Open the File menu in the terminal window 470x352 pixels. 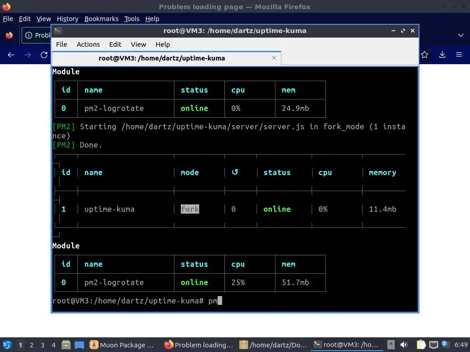[62, 44]
